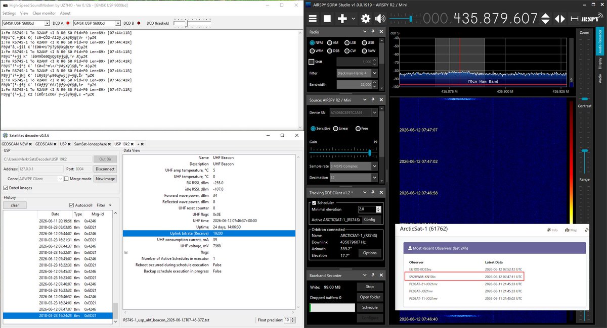Open the About menu in SoundModem
The height and width of the screenshot is (328, 607).
[x=65, y=13]
